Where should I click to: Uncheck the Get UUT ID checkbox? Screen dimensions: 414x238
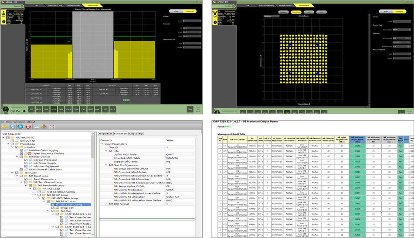pyautogui.click(x=13, y=141)
